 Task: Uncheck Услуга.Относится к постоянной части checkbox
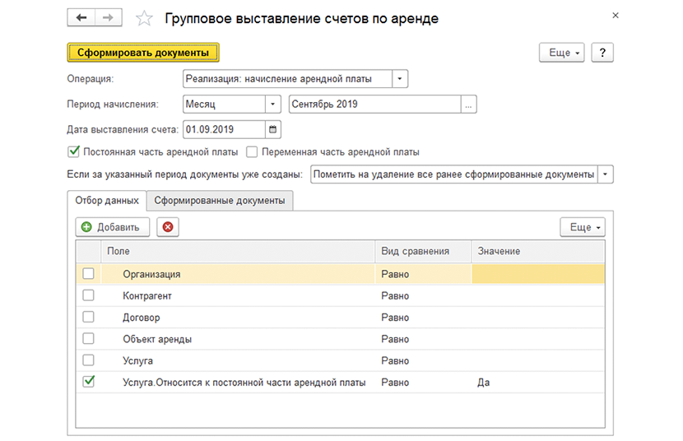(x=88, y=382)
